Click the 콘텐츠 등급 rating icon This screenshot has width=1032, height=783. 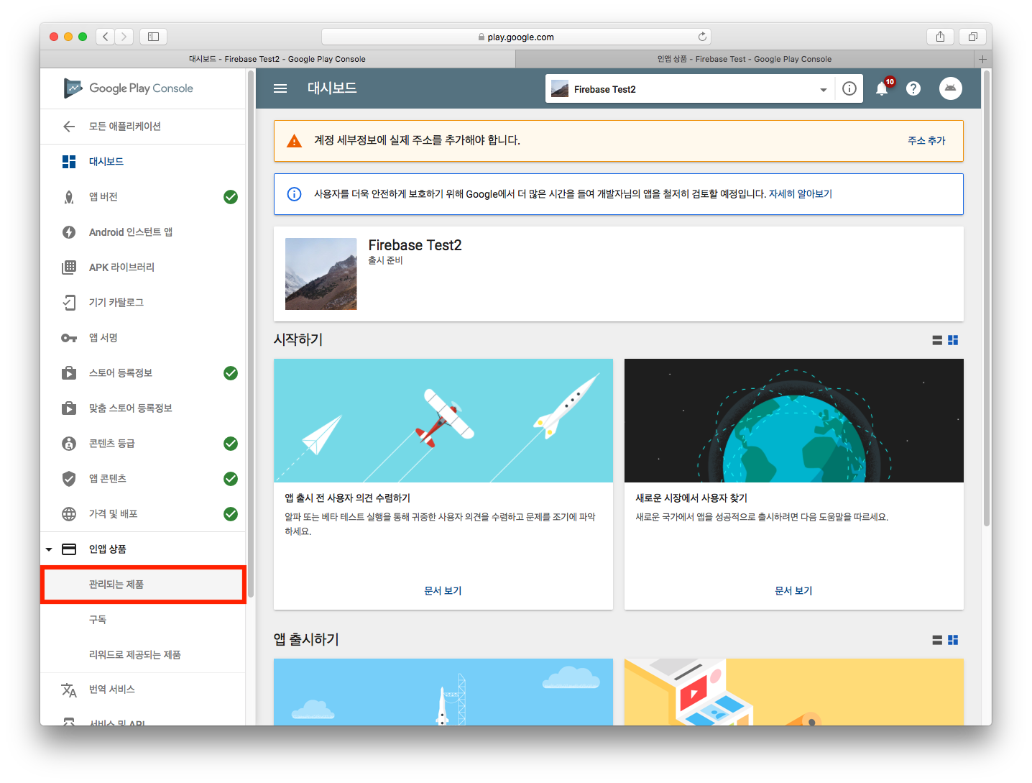69,444
